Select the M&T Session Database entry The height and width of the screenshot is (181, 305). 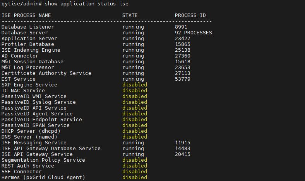33,62
